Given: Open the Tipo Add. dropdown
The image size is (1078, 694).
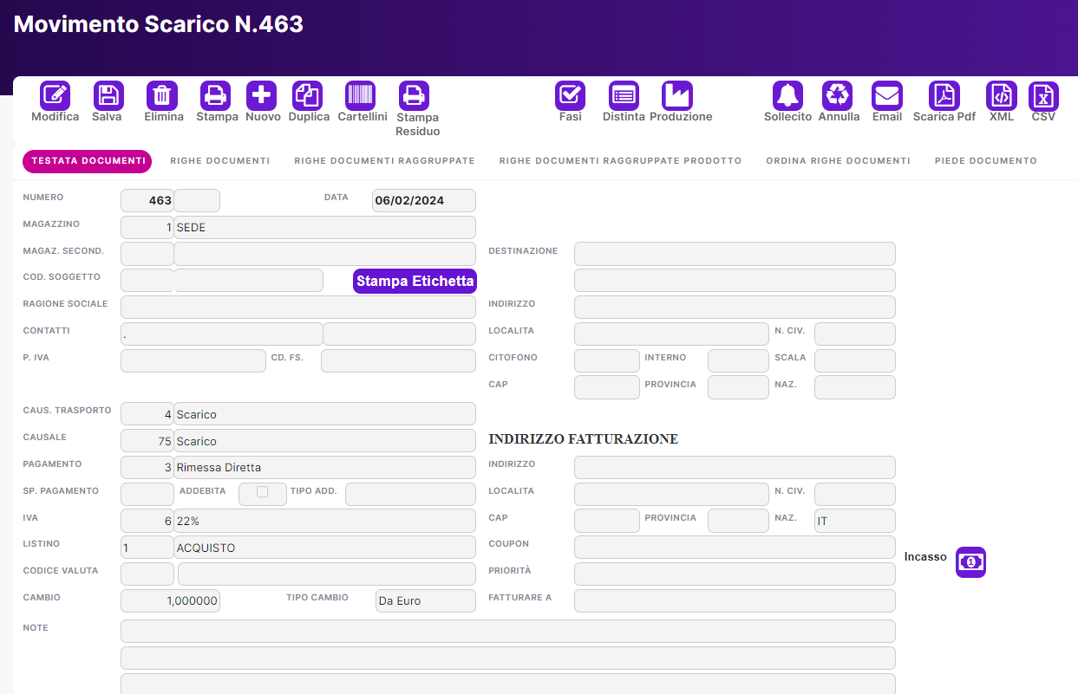Looking at the screenshot, I should pyautogui.click(x=409, y=494).
